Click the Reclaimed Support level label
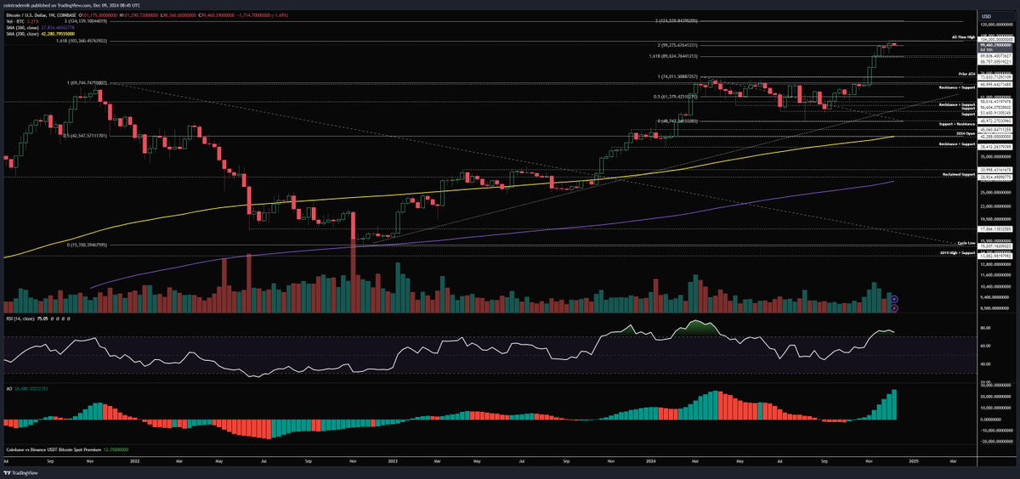Image resolution: width=1020 pixels, height=479 pixels. (957, 174)
